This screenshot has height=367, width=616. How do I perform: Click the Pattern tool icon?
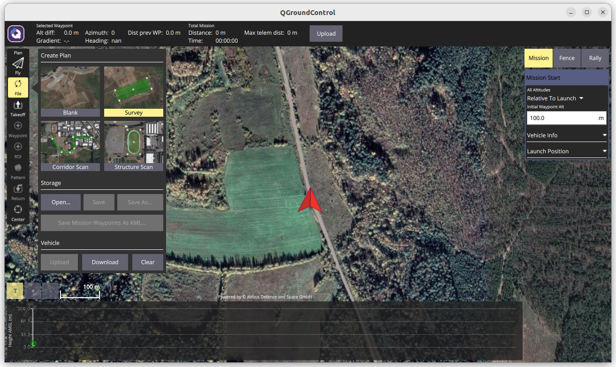tap(18, 168)
